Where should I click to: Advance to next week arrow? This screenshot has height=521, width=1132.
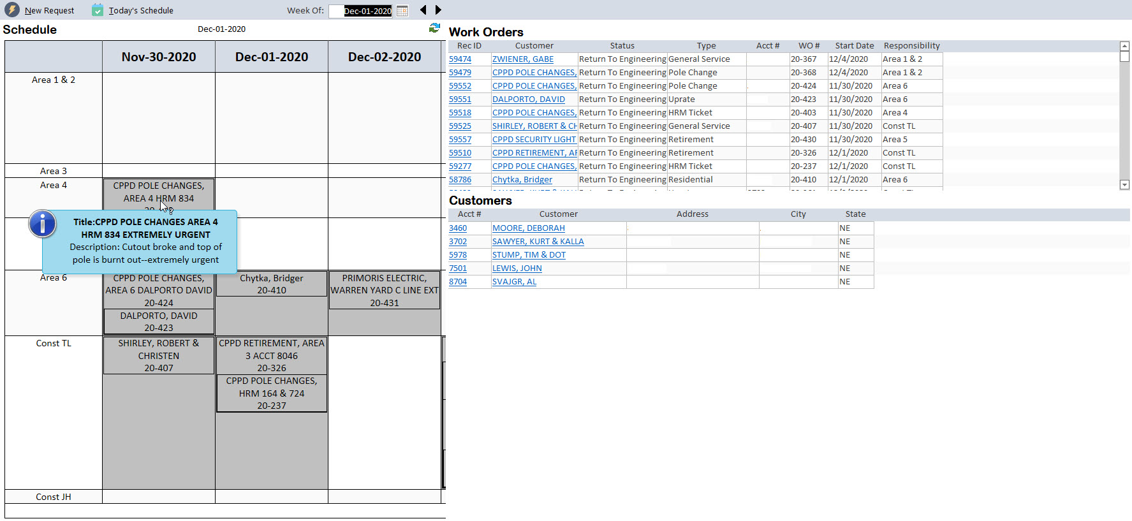click(438, 10)
